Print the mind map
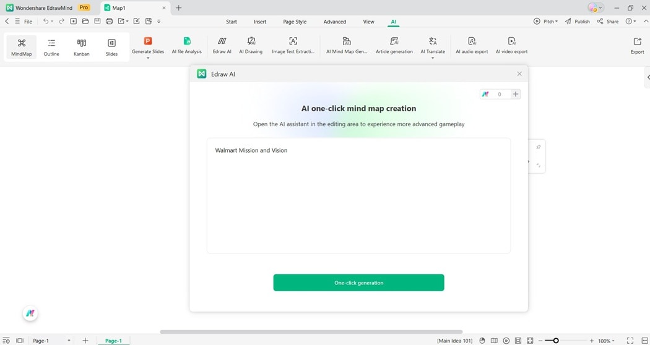The width and height of the screenshot is (650, 345). [x=110, y=21]
